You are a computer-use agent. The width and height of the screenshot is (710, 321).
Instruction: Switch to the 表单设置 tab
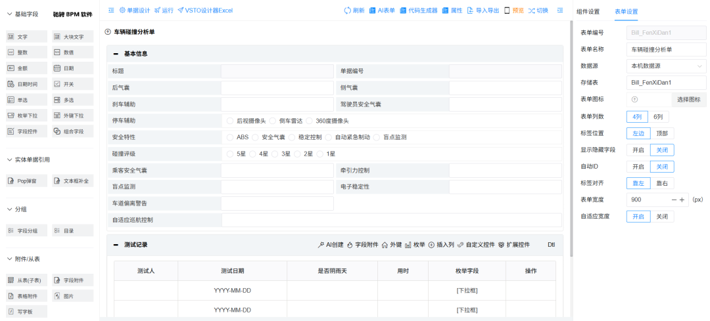(x=627, y=12)
